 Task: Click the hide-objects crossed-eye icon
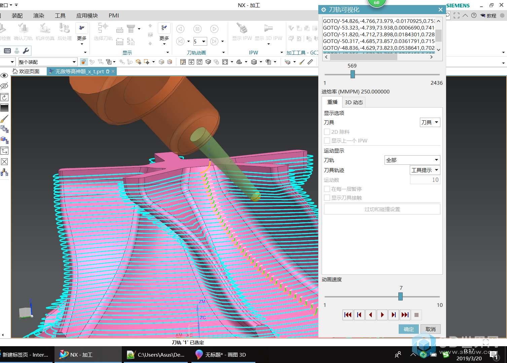pos(4,86)
